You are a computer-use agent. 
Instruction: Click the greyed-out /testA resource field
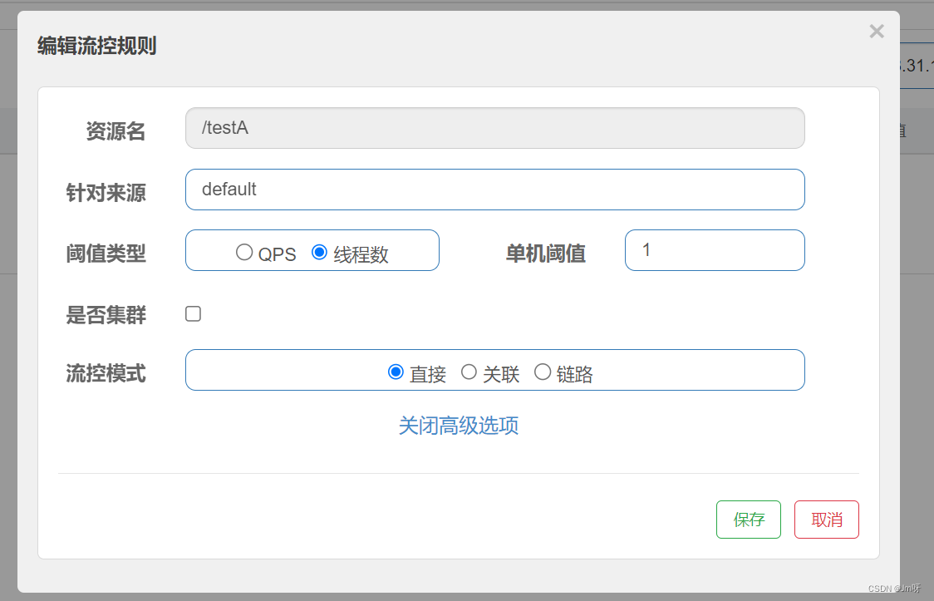[494, 128]
